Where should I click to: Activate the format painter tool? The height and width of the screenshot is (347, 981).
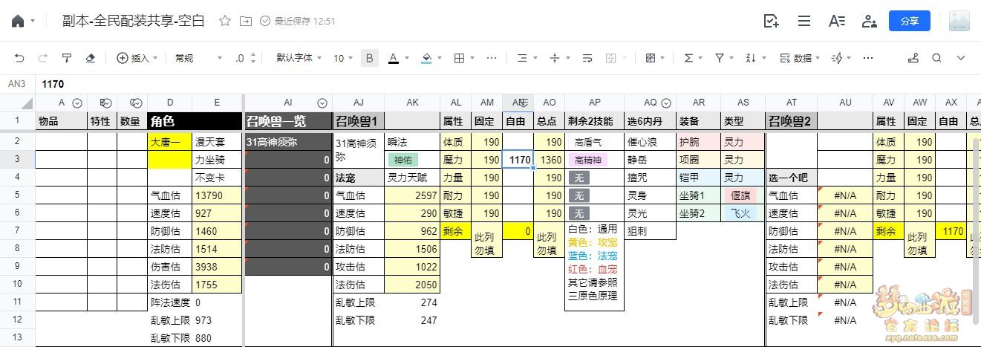click(67, 57)
